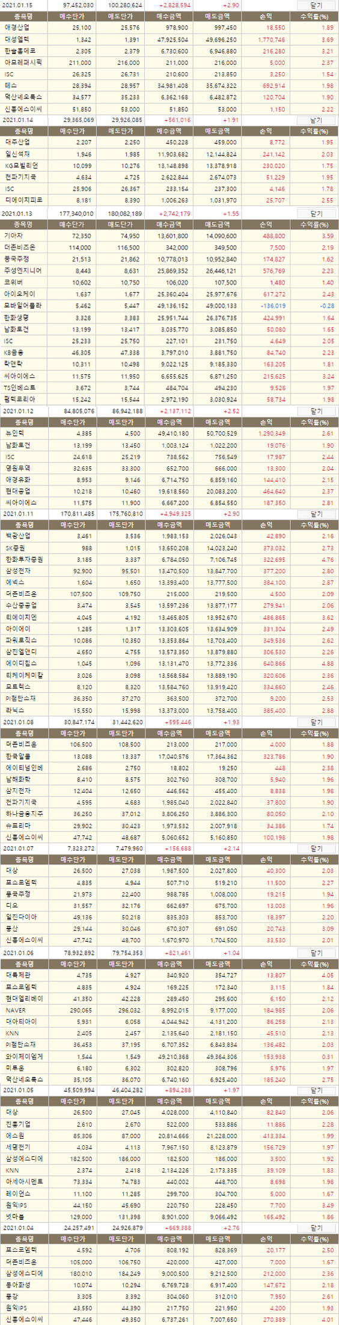Select the 한화투자증권 stock name

(x=23, y=559)
